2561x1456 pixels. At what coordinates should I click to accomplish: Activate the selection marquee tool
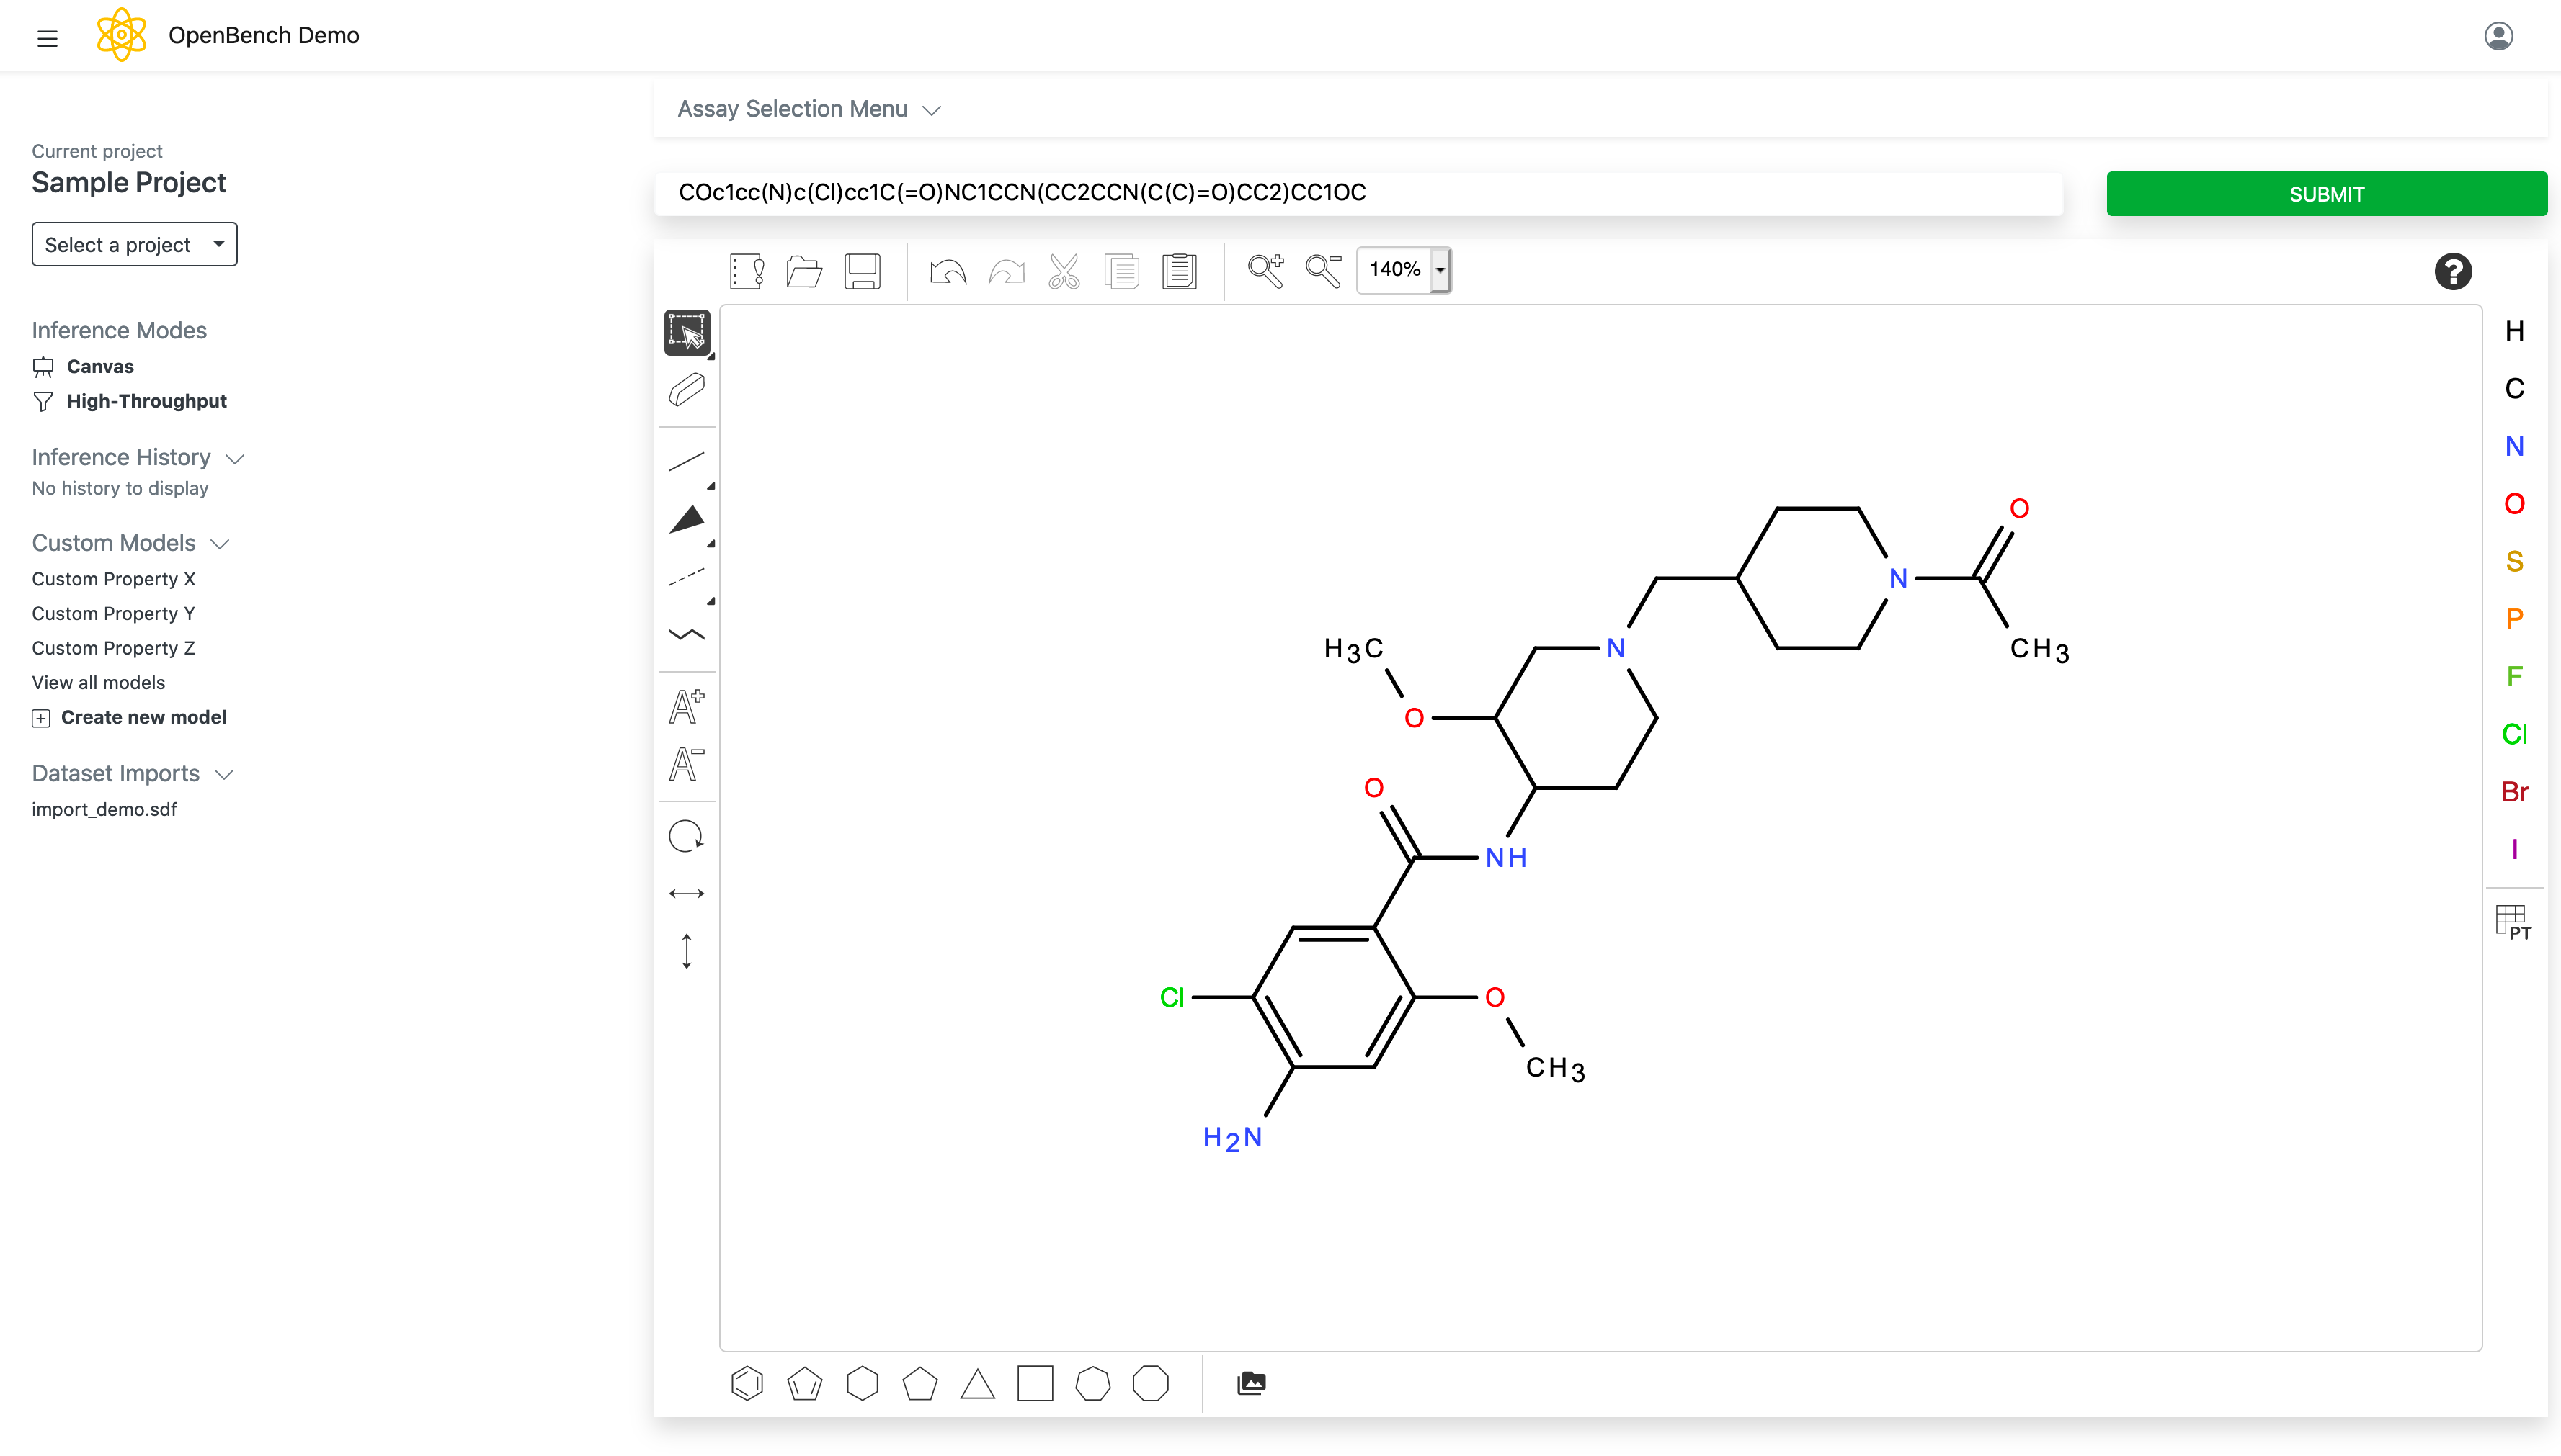(x=686, y=332)
